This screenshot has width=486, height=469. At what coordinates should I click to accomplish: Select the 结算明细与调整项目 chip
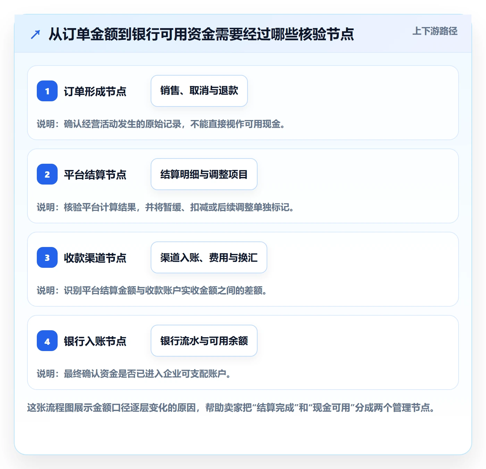204,174
